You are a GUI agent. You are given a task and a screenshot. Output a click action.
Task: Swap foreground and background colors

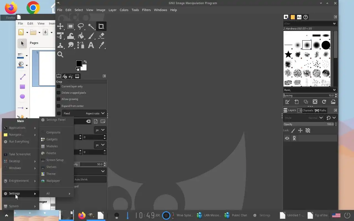click(x=85, y=62)
